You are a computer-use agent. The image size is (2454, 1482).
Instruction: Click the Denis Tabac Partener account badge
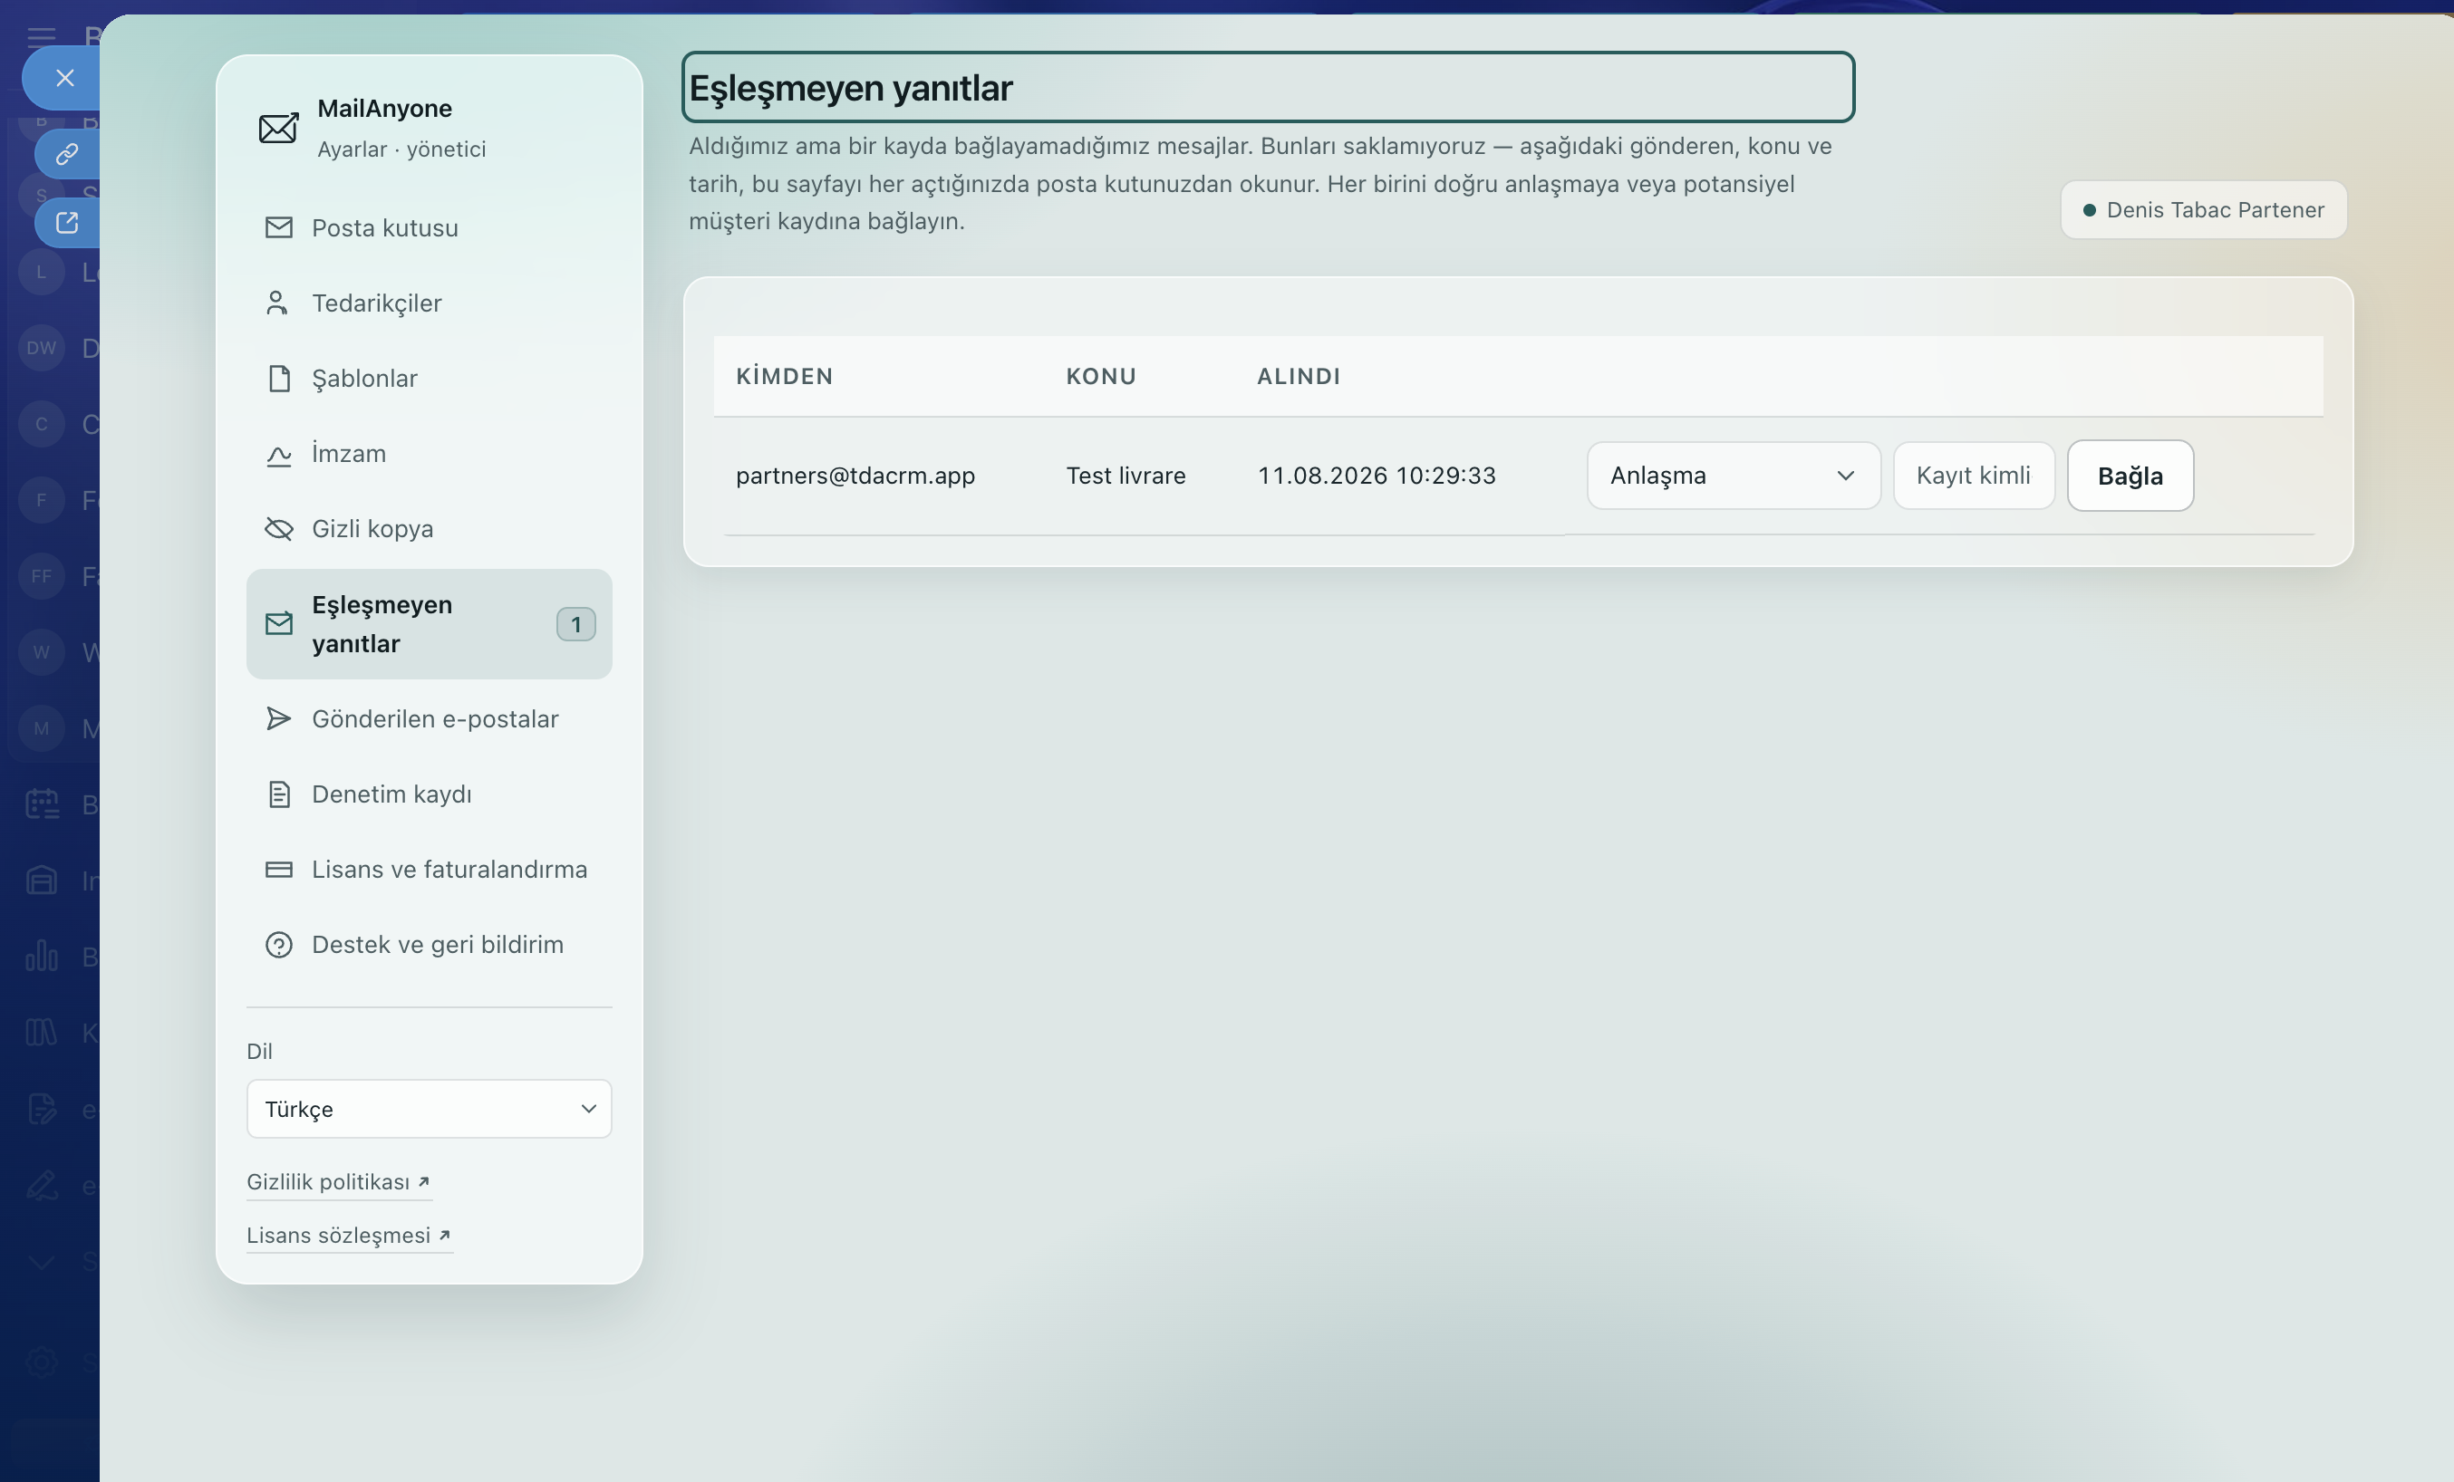(2203, 210)
